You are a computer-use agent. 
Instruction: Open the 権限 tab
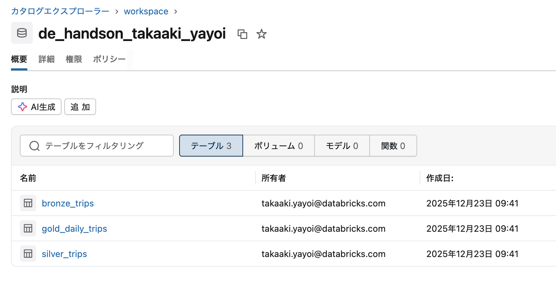pyautogui.click(x=74, y=59)
